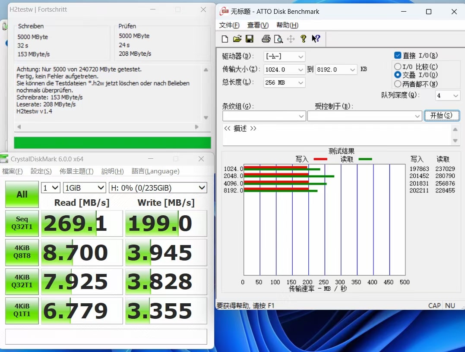Click the green 读取 legend swatch
Screen dimensions: 465x352
[365, 159]
